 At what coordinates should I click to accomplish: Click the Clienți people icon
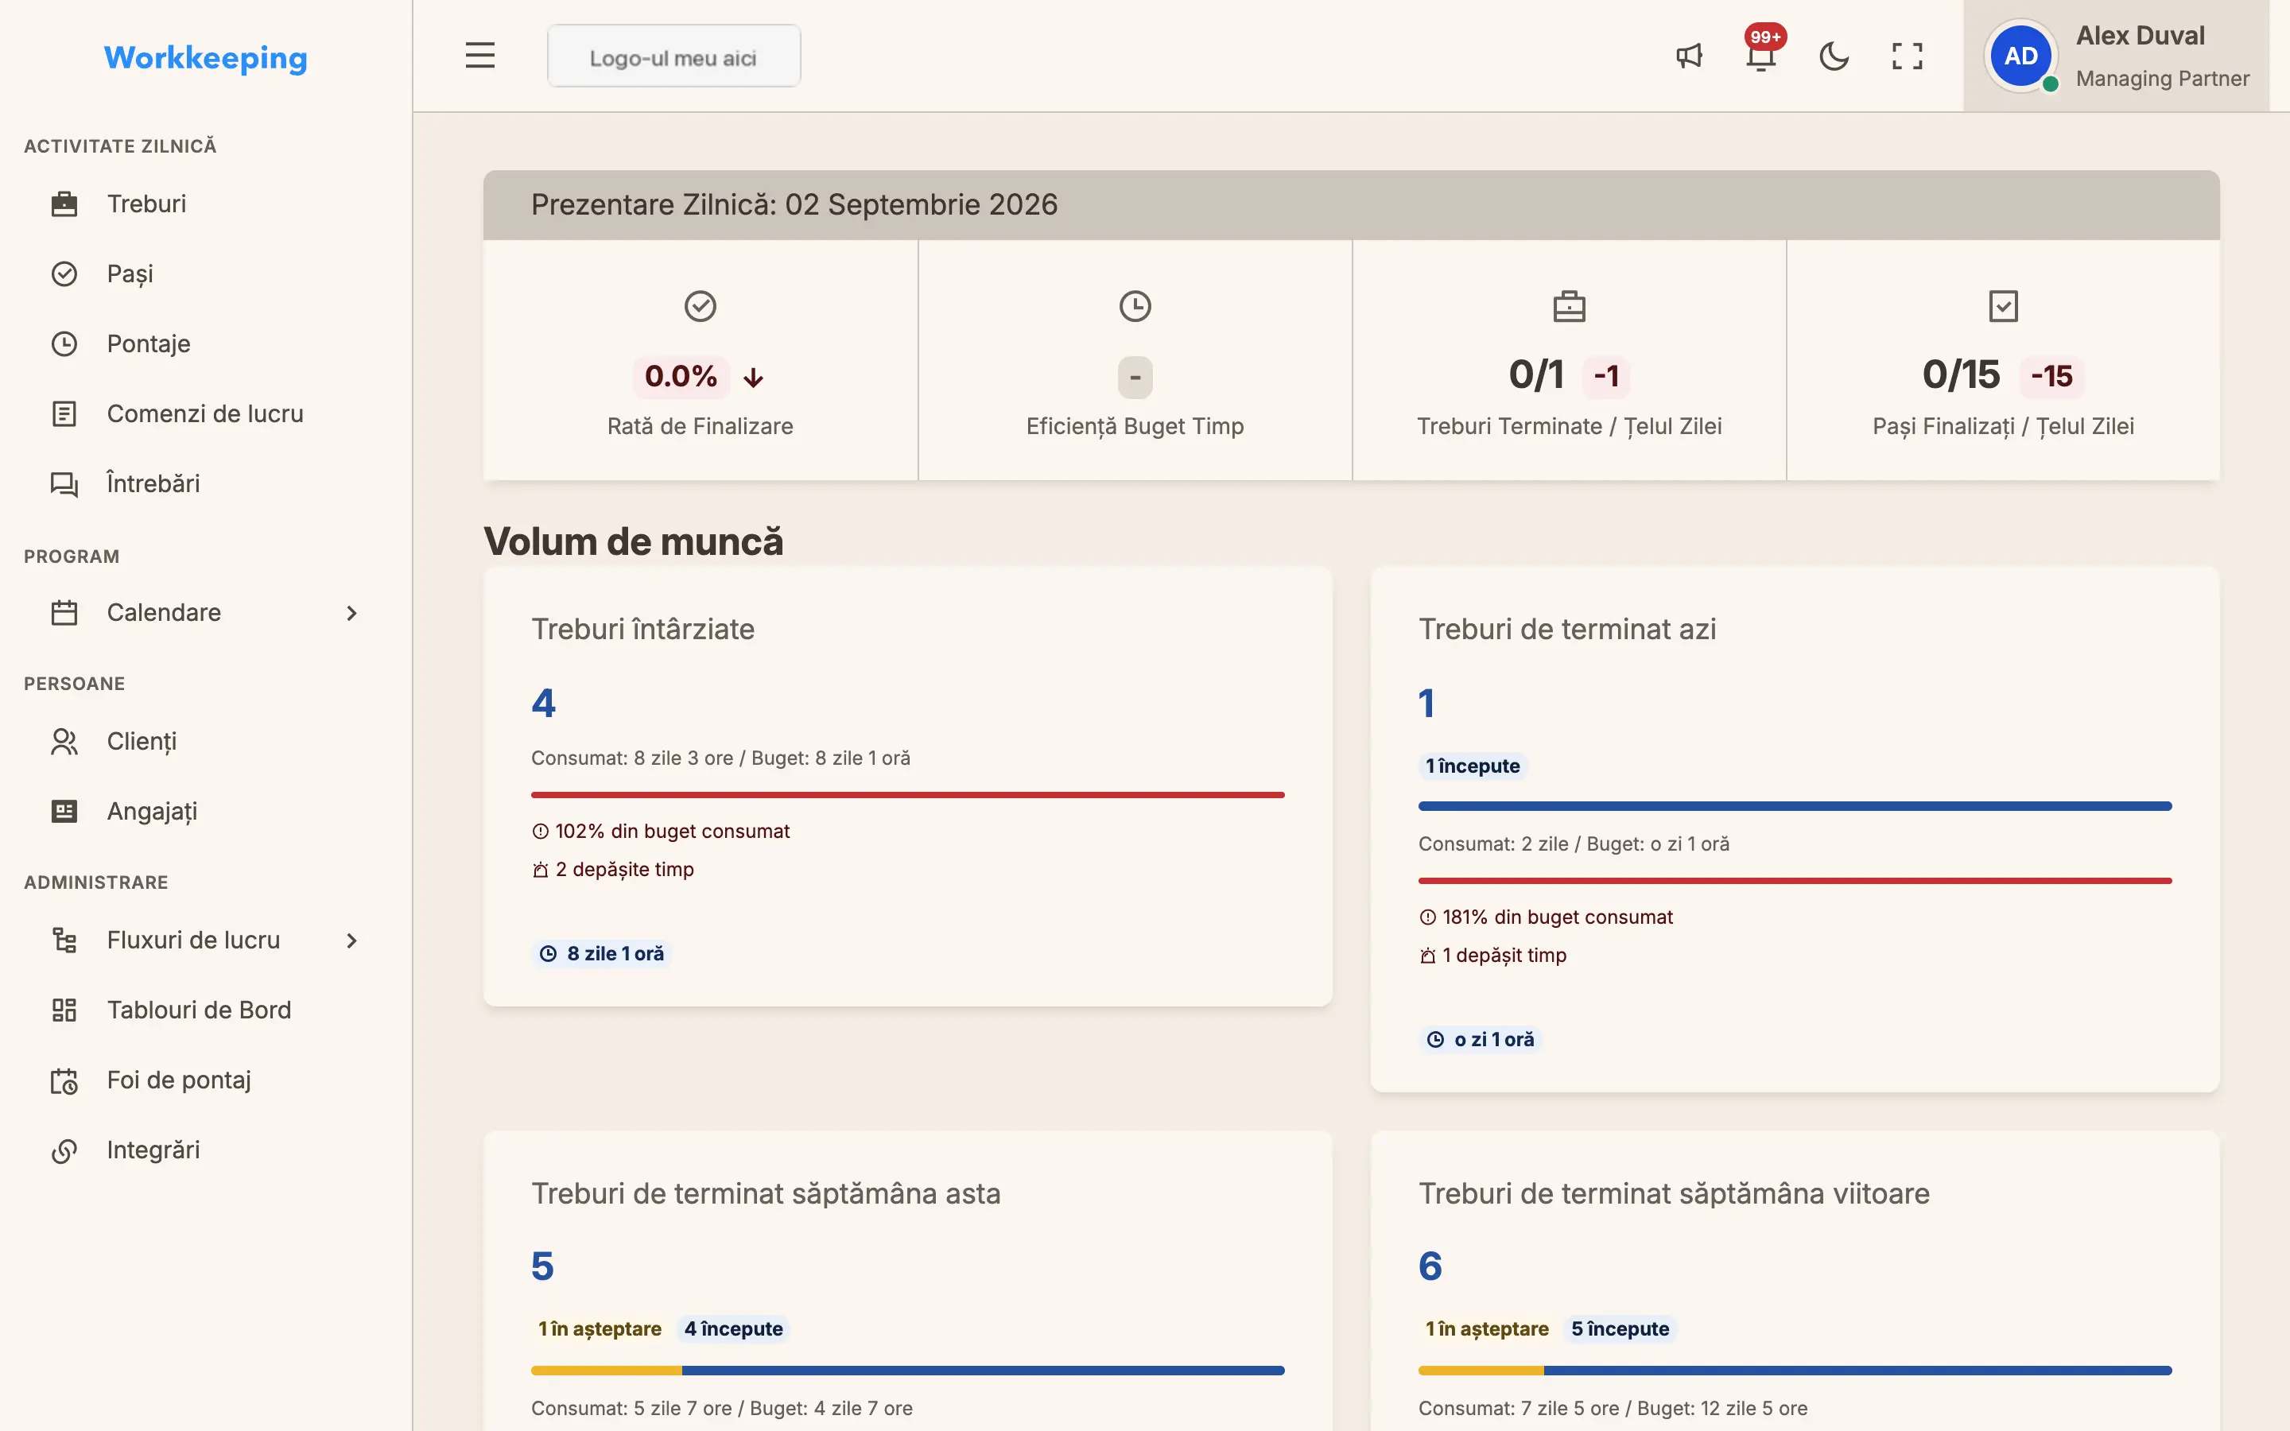tap(64, 741)
